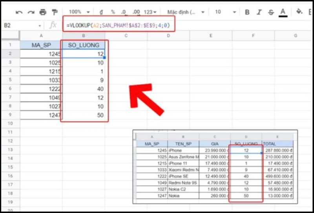Open the text color picker
The width and height of the screenshot is (314, 213).
pos(283,13)
